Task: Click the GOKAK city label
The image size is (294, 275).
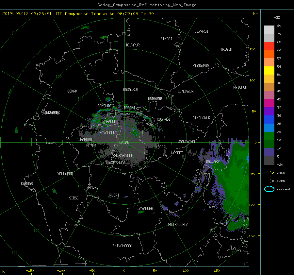Action: point(72,91)
